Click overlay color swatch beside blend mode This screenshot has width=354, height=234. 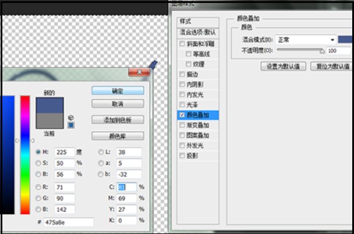345,39
